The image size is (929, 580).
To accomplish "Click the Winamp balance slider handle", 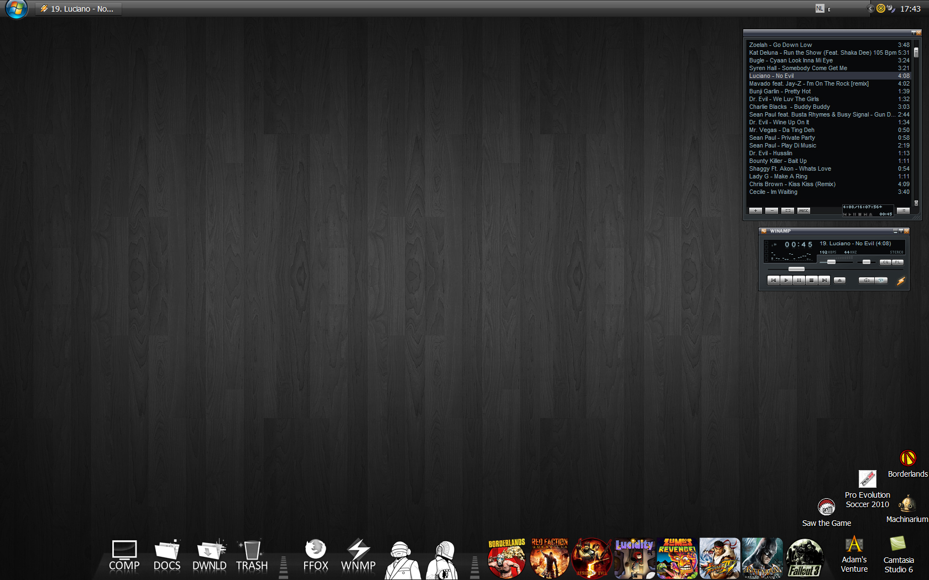I will coord(867,262).
